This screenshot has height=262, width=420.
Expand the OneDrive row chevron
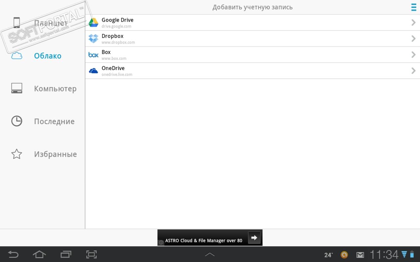[413, 70]
